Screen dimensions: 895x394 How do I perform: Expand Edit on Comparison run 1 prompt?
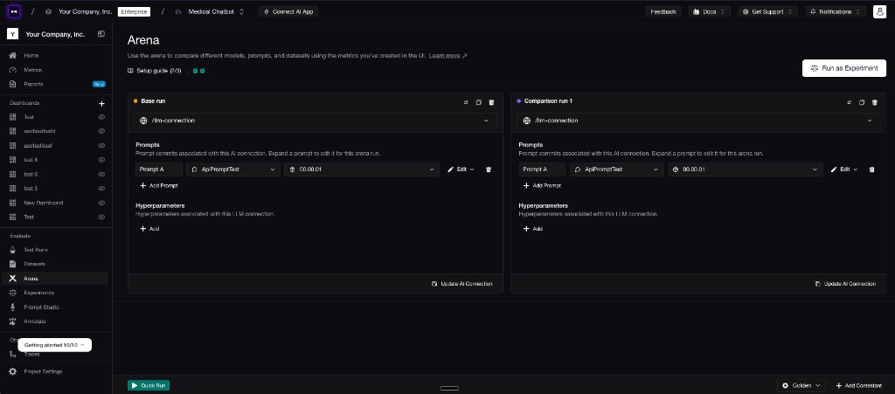click(844, 169)
